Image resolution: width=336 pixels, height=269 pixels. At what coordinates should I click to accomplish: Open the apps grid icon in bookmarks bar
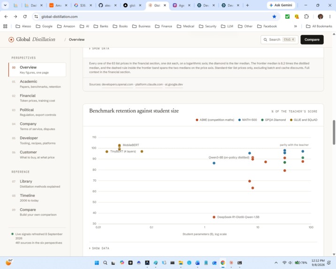(5, 26)
